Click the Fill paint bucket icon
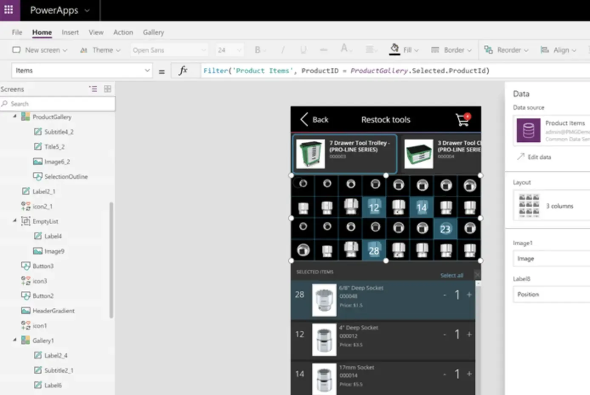The height and width of the screenshot is (395, 590). [x=394, y=49]
